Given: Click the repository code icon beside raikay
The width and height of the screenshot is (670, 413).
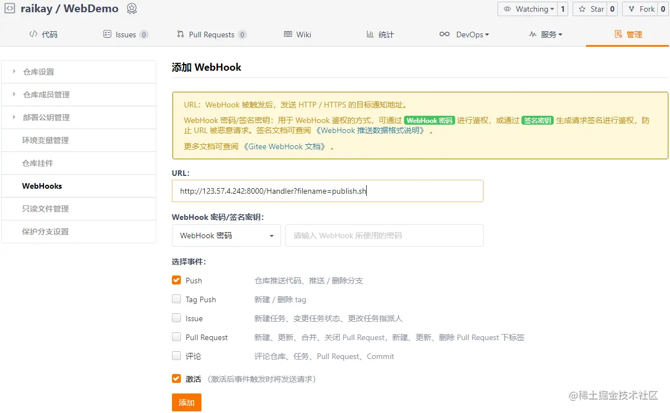Looking at the screenshot, I should (10, 8).
